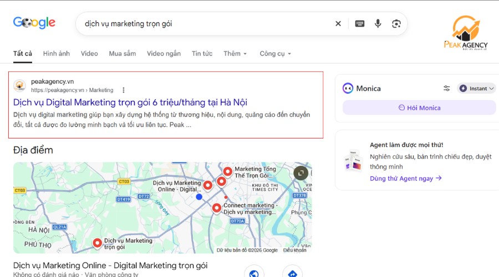Start voice search with microphone icon

pos(378,23)
